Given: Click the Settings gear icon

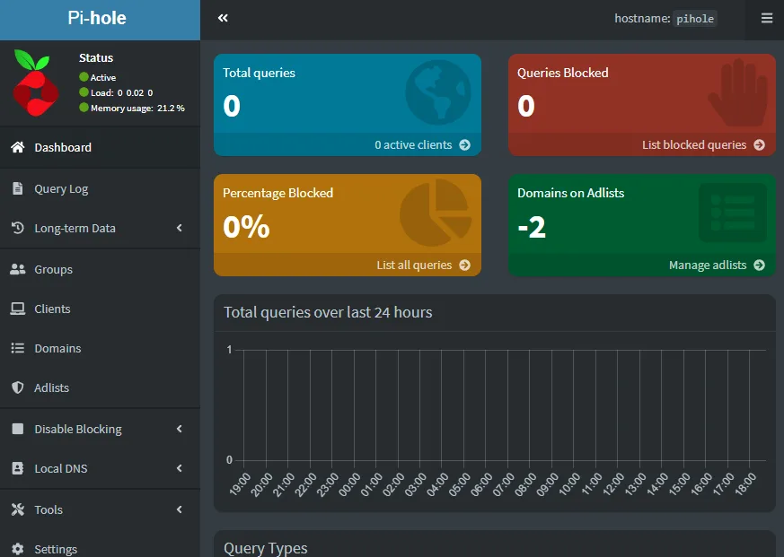Looking at the screenshot, I should click(x=17, y=549).
